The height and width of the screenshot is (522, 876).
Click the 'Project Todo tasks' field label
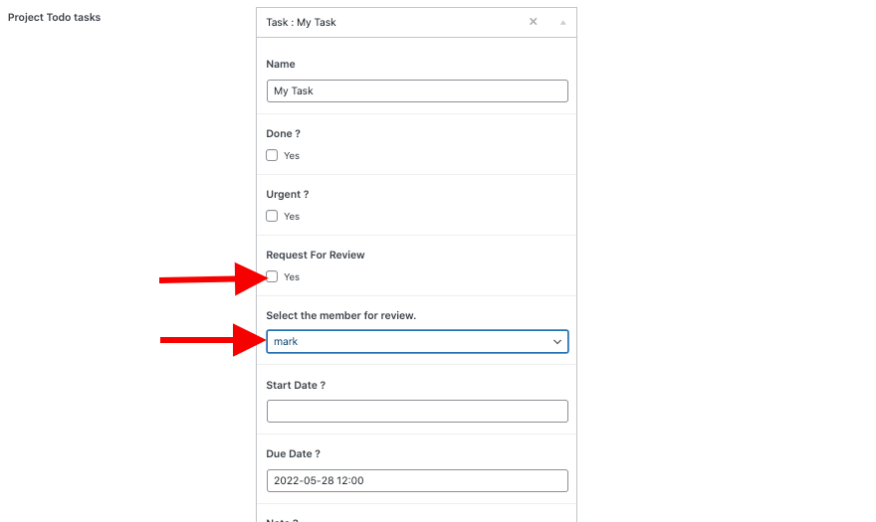tap(54, 17)
